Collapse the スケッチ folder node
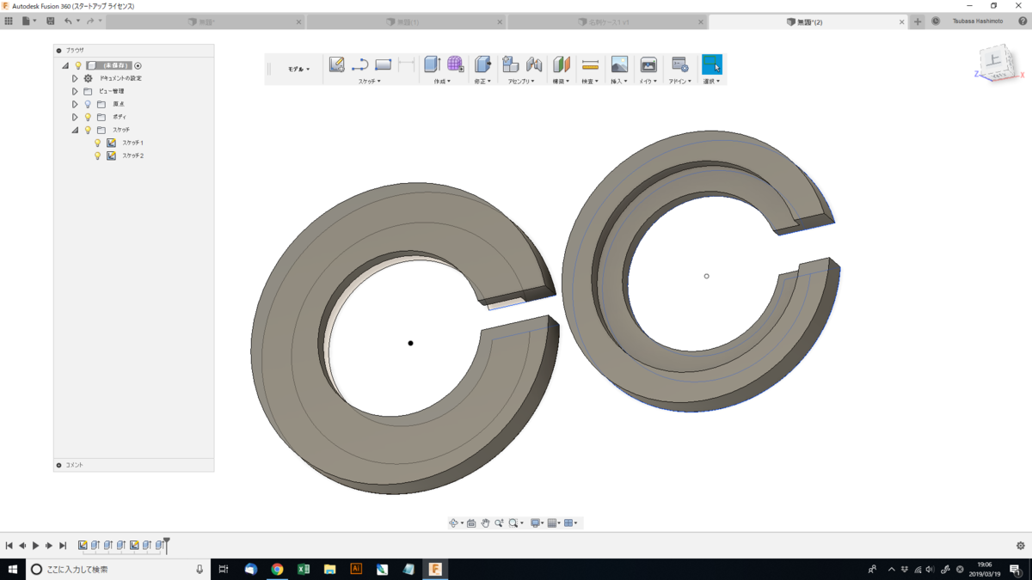The image size is (1032, 580). tap(75, 130)
